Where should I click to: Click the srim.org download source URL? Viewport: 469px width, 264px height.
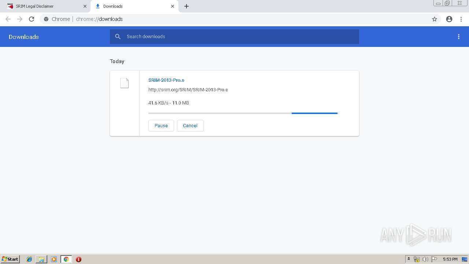click(x=188, y=89)
